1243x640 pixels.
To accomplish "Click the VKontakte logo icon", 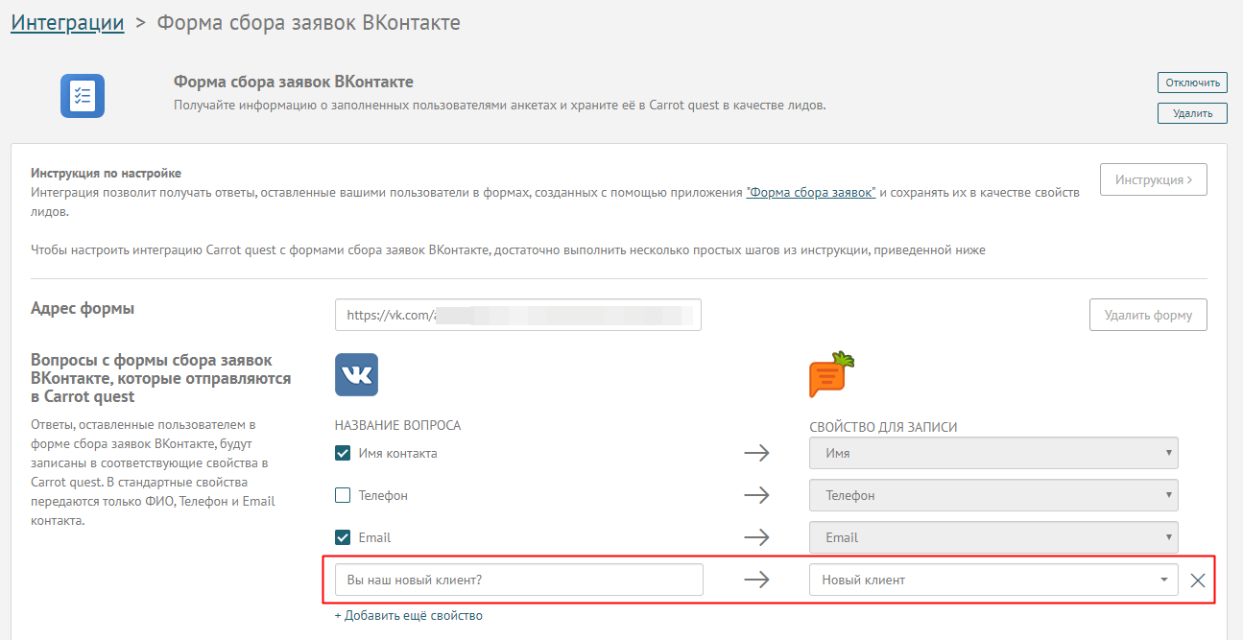I will [356, 374].
